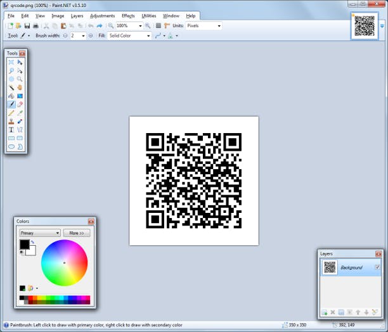388x332 pixels.
Task: Select the Eraser tool
Action: click(20, 104)
